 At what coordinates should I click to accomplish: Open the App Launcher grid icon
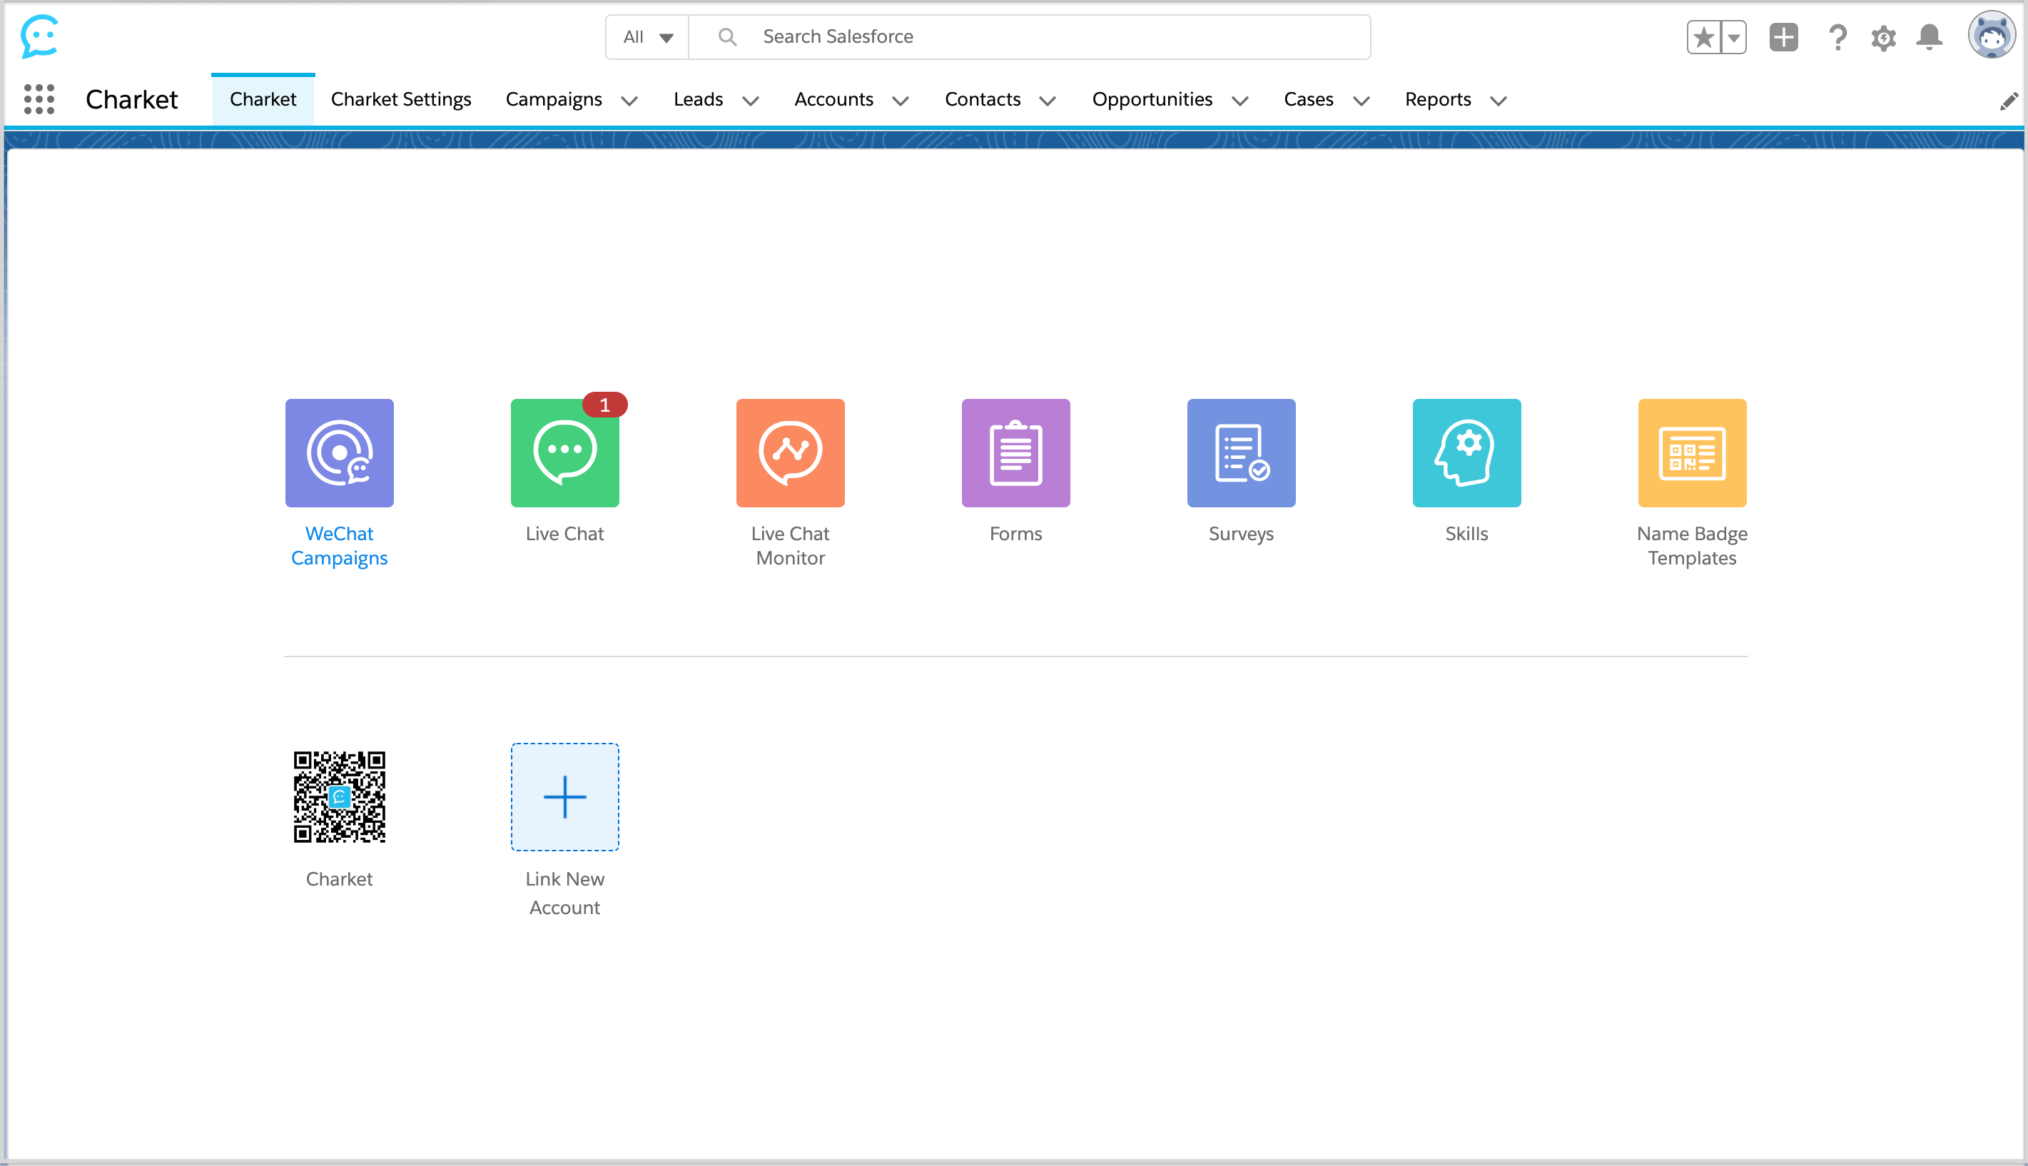pos(39,99)
